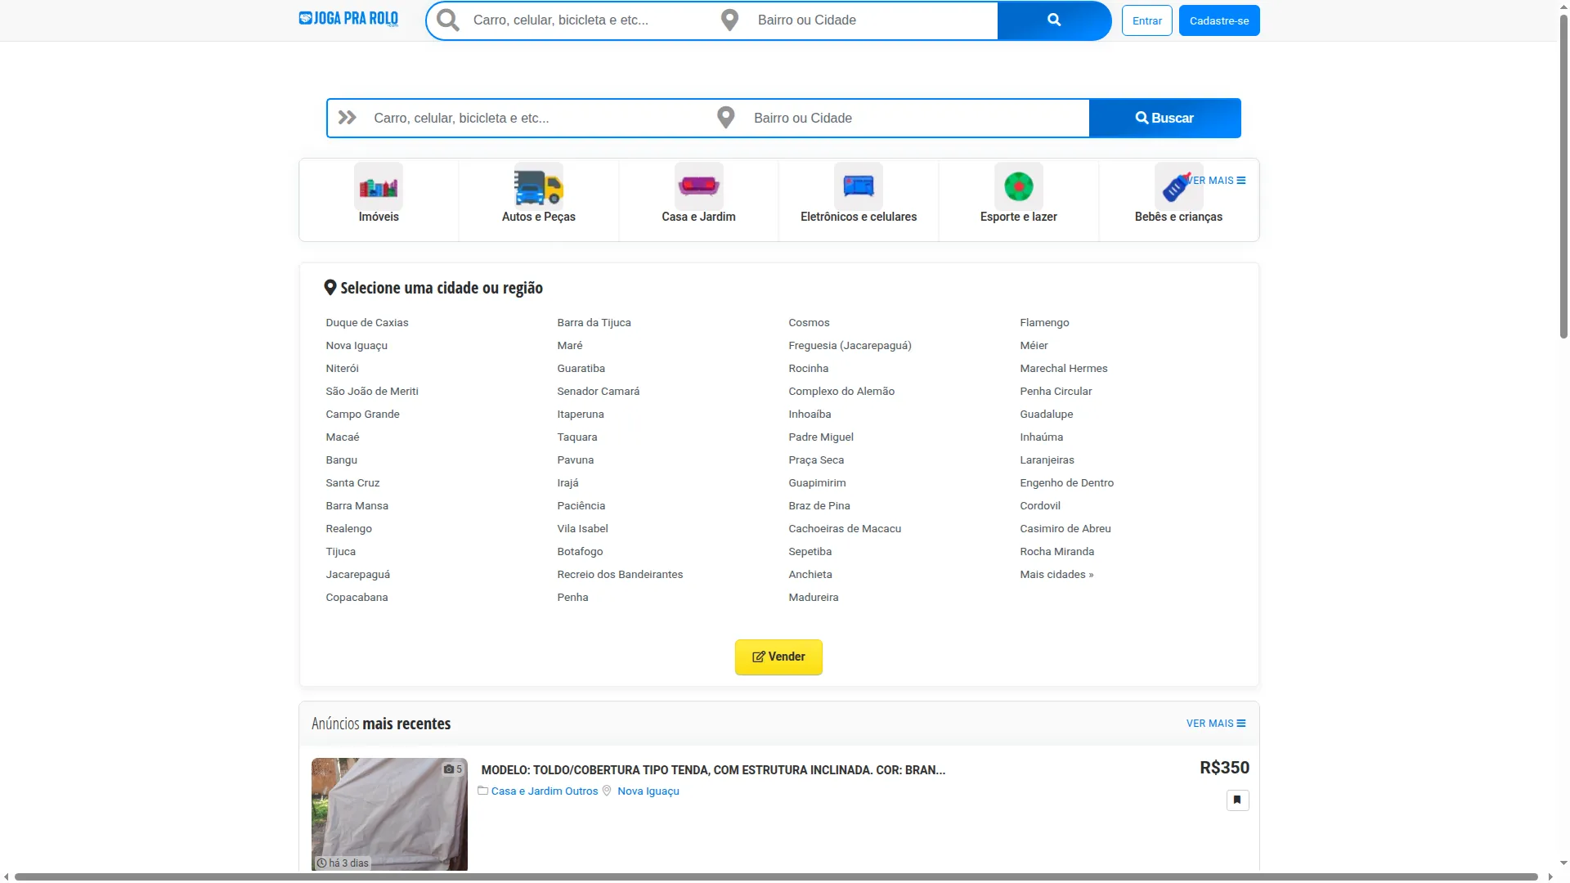The height and width of the screenshot is (883, 1570).
Task: Open the MODELO: TOLDO/COBERTURA listing title
Action: 713,770
